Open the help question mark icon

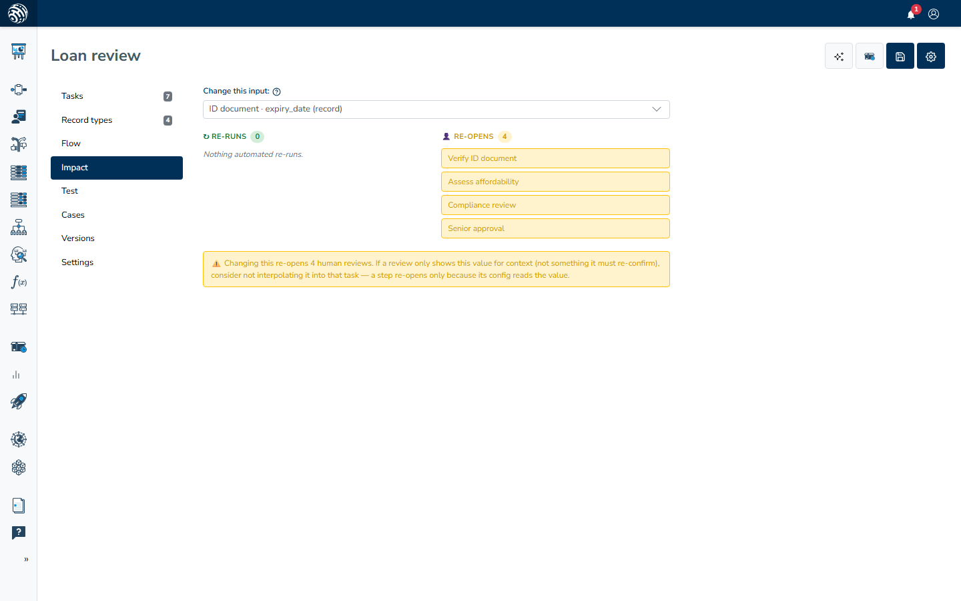[x=19, y=532]
